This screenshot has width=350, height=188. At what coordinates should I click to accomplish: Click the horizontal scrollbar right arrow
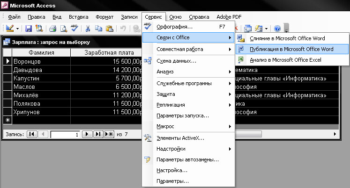[x=335, y=134]
